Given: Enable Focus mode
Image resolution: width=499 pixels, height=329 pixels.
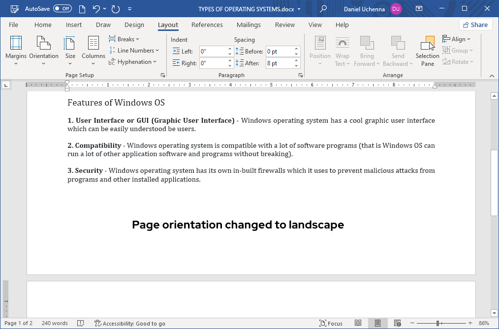Looking at the screenshot, I should (x=331, y=323).
